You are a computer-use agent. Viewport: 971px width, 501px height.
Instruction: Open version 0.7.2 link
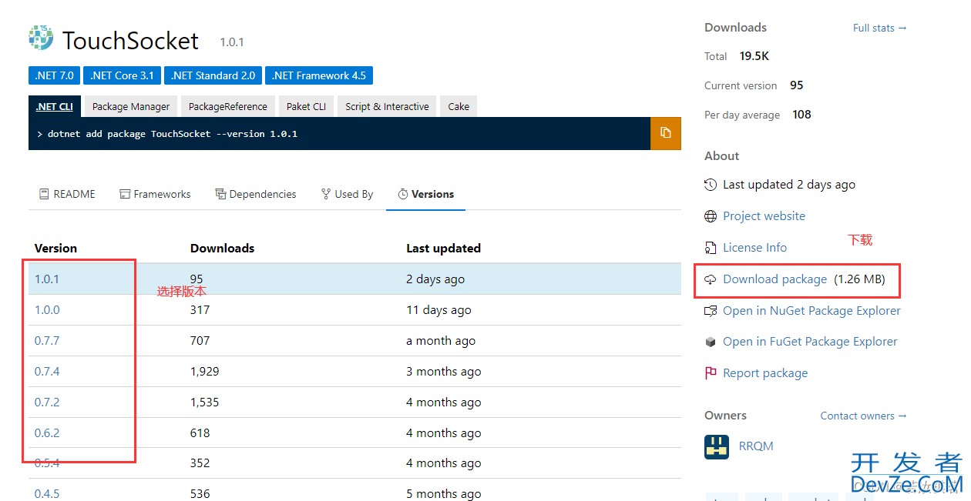pyautogui.click(x=47, y=402)
